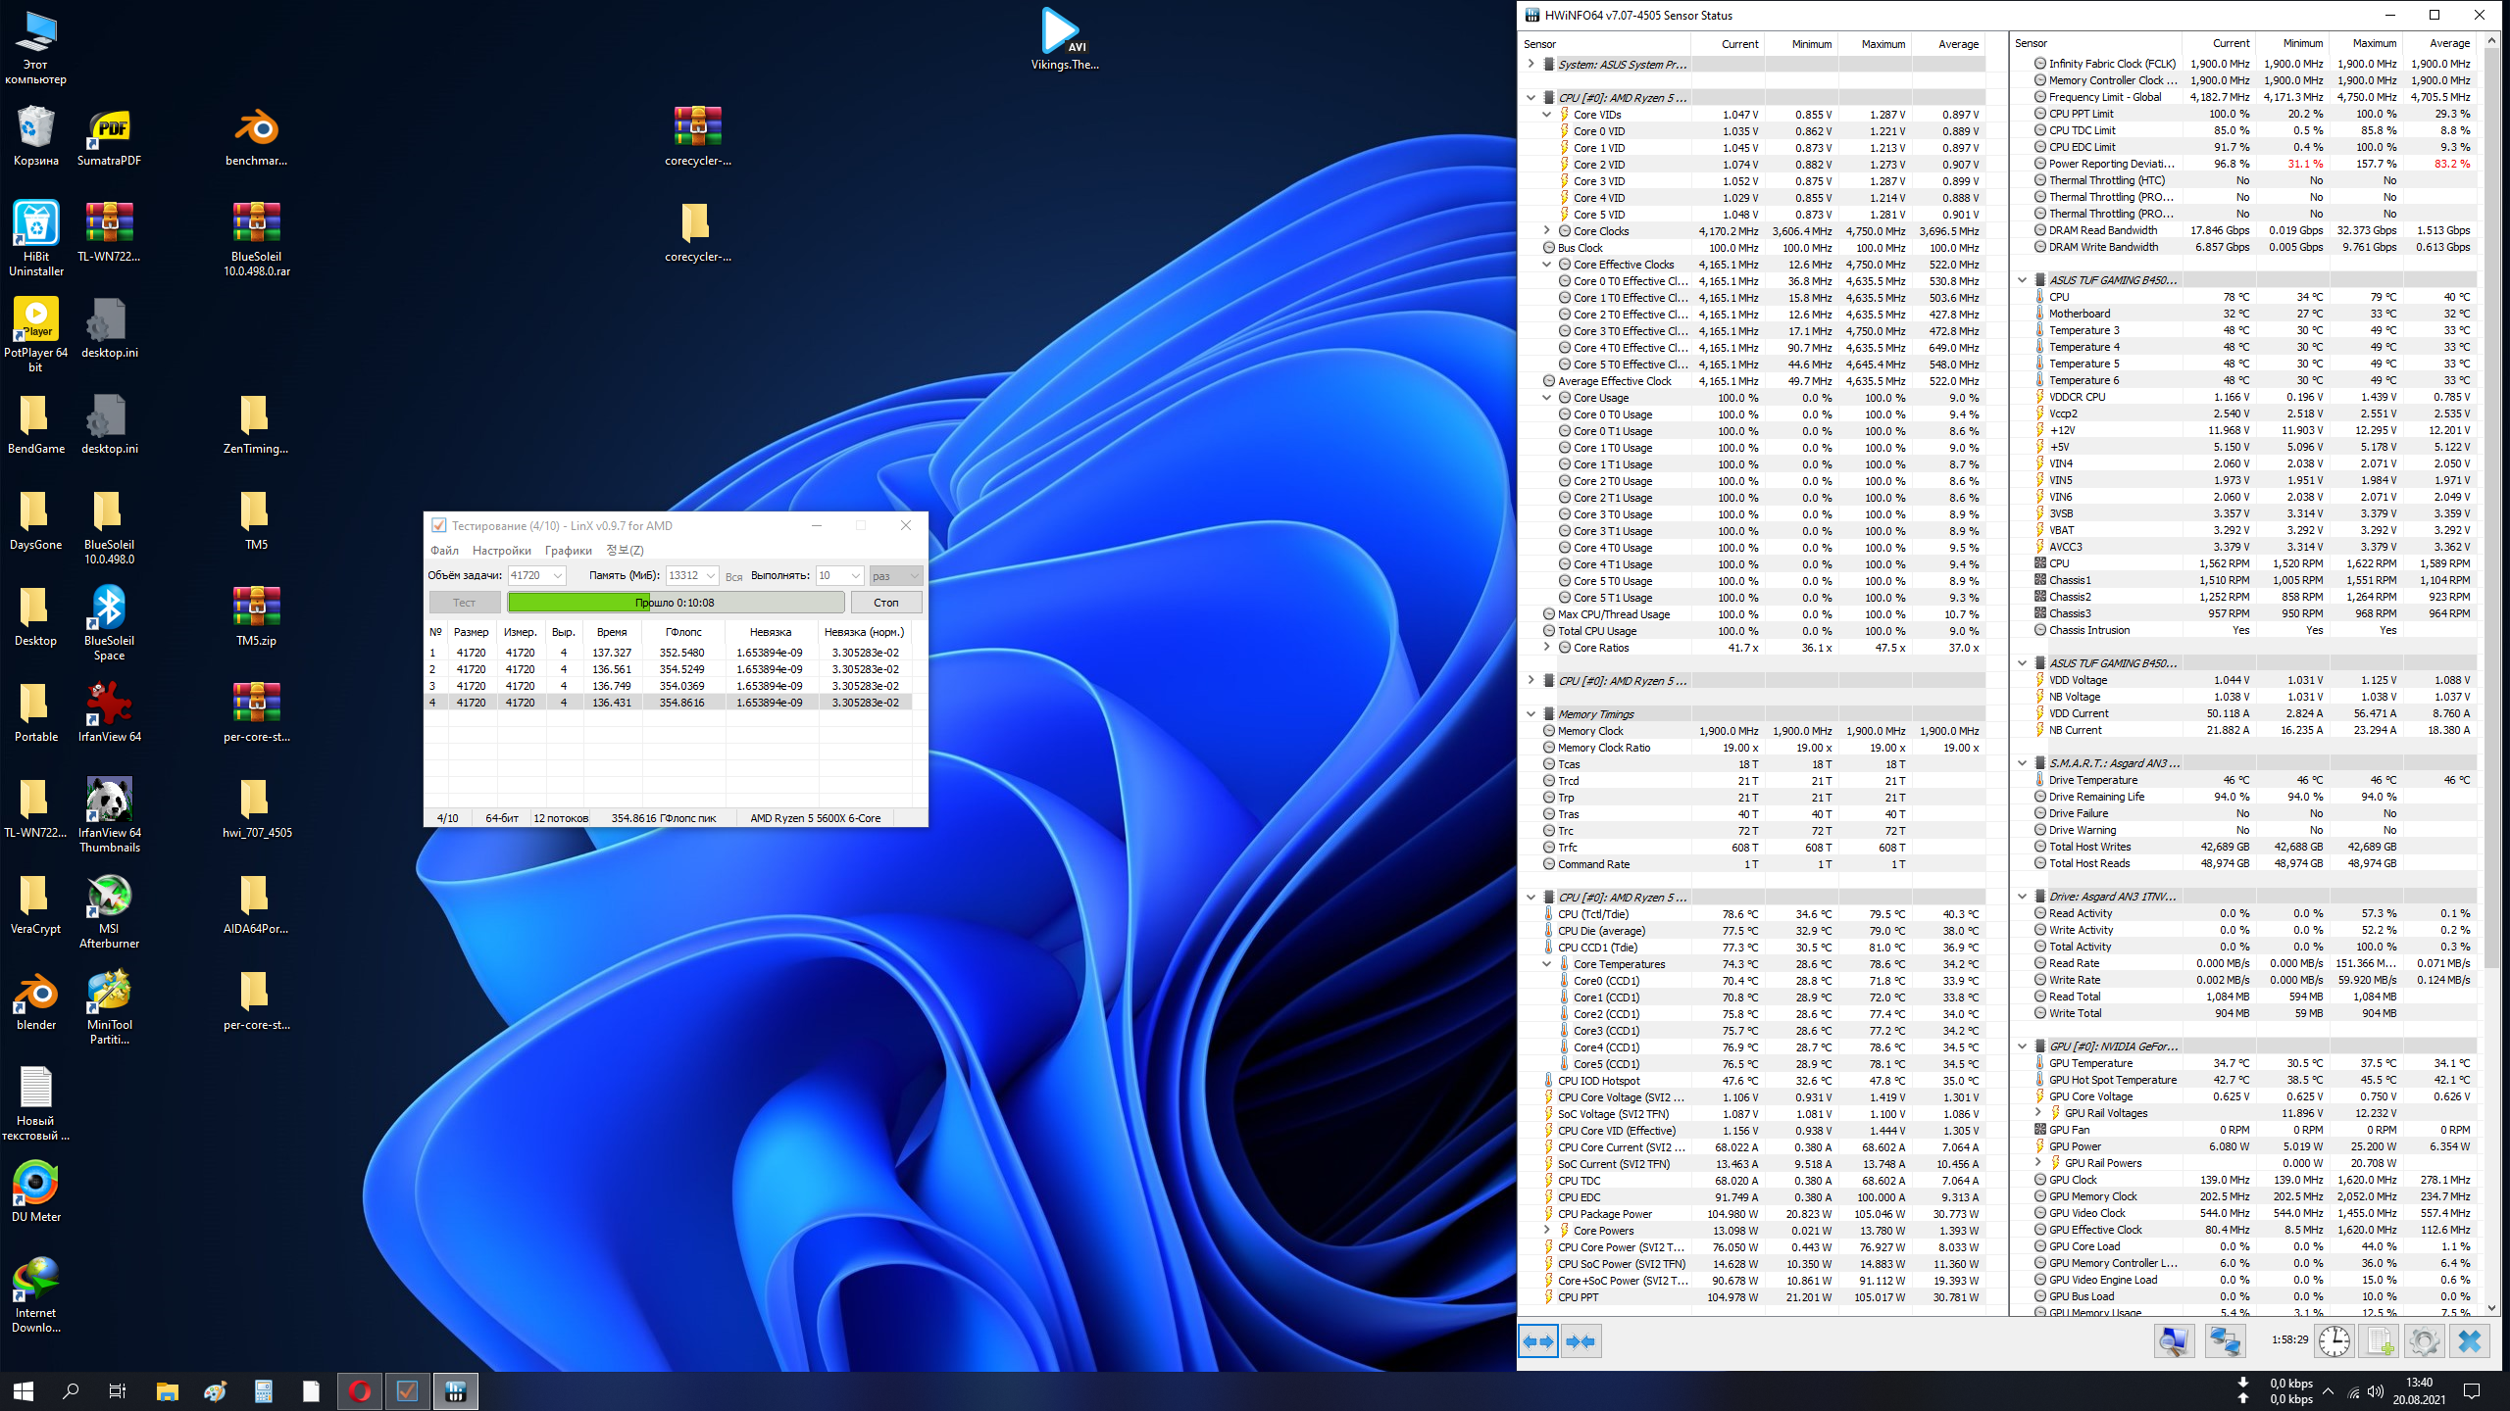Click the HWiNFO remote network monitors icon
Screen dimensions: 2510x1411
(2225, 1340)
